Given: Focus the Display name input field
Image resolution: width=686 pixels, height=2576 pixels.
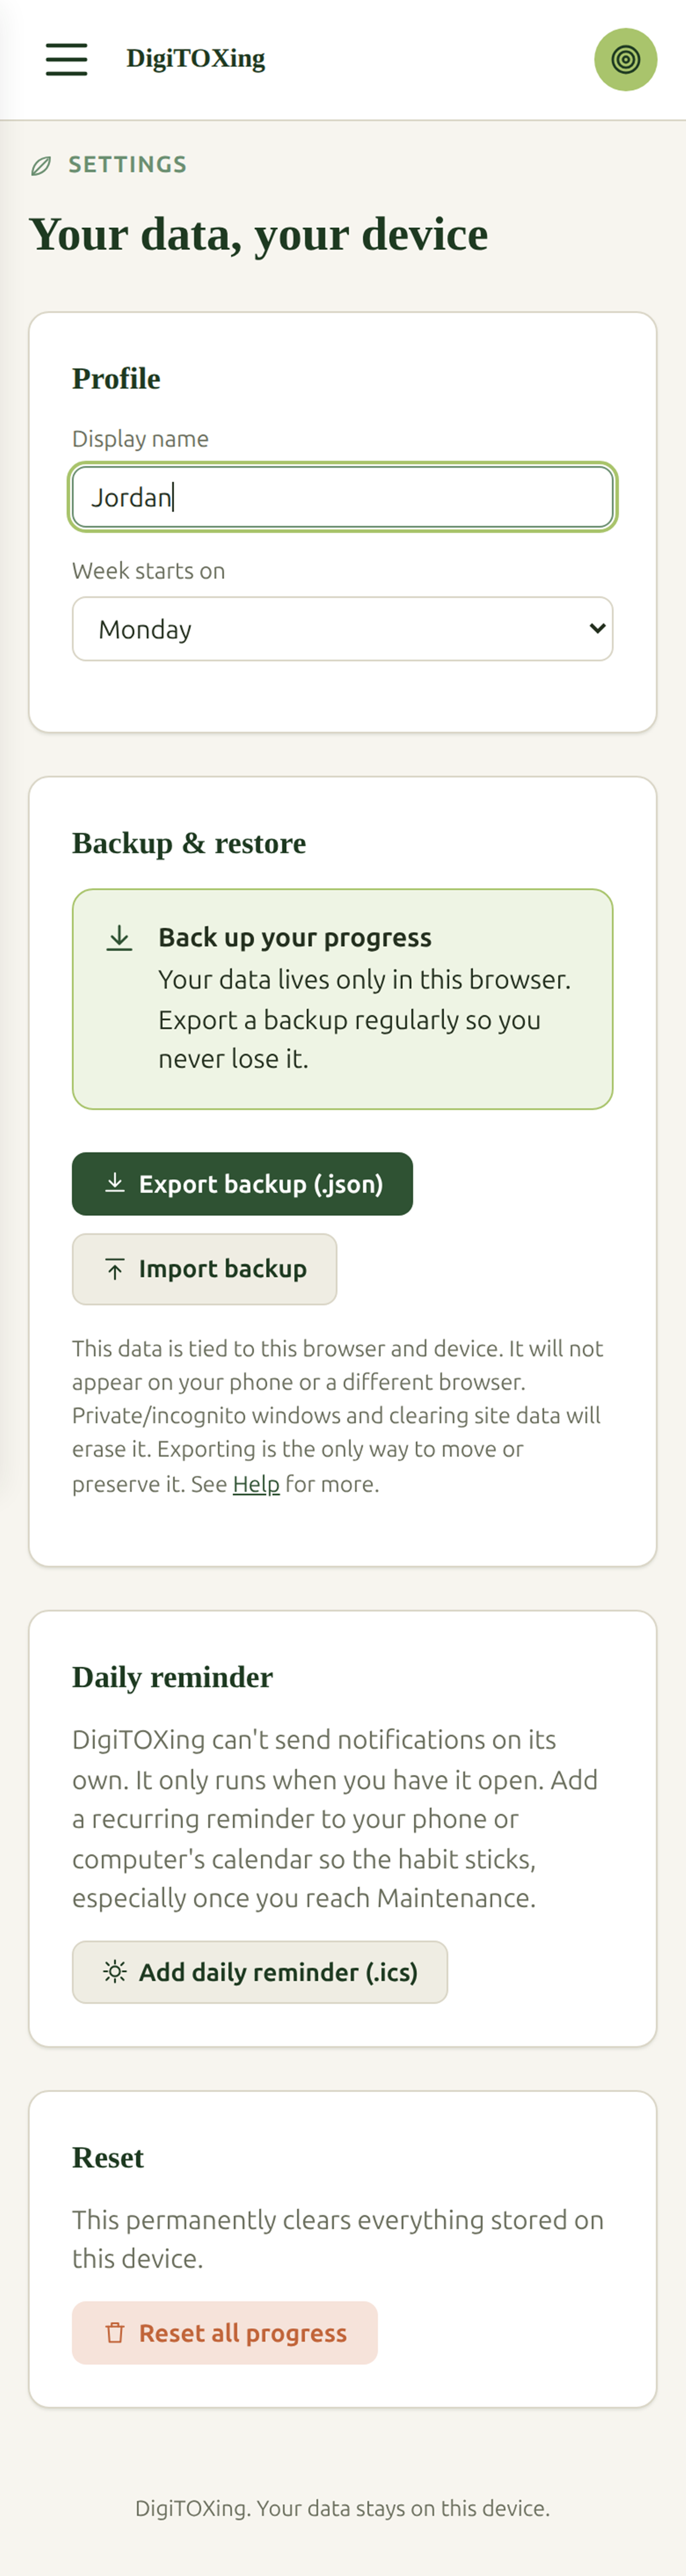Looking at the screenshot, I should pos(342,497).
